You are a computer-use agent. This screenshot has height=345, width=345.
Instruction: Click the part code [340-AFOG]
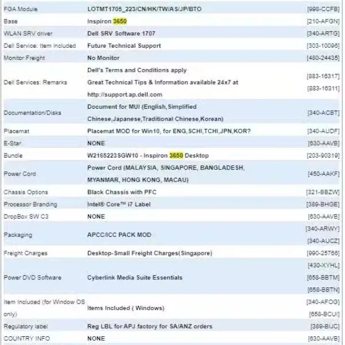tap(323, 302)
